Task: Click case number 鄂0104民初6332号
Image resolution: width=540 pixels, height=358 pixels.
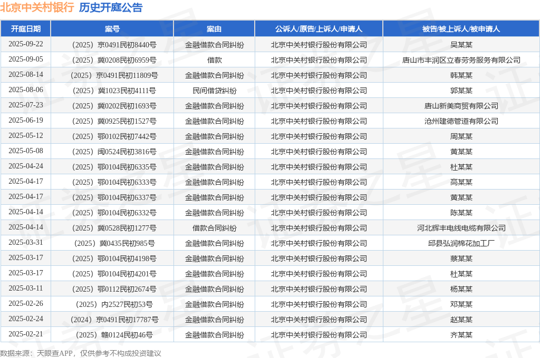Action: (x=114, y=213)
